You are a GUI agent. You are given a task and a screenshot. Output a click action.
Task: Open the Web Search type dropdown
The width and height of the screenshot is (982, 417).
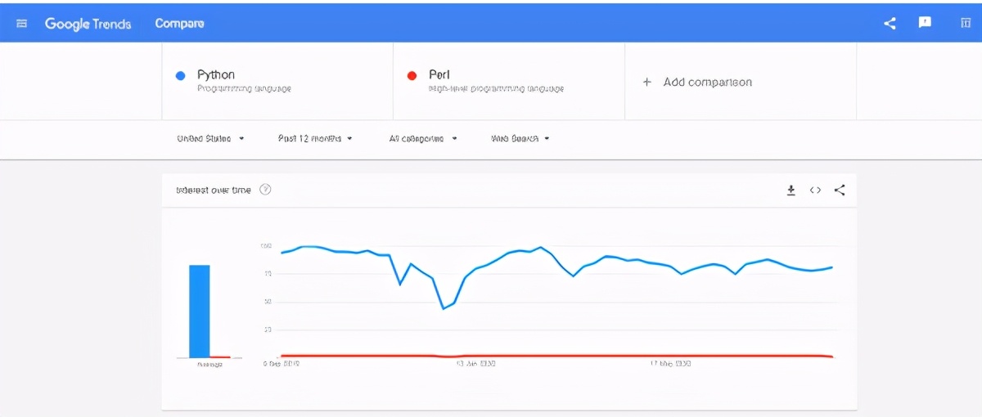[x=520, y=139]
